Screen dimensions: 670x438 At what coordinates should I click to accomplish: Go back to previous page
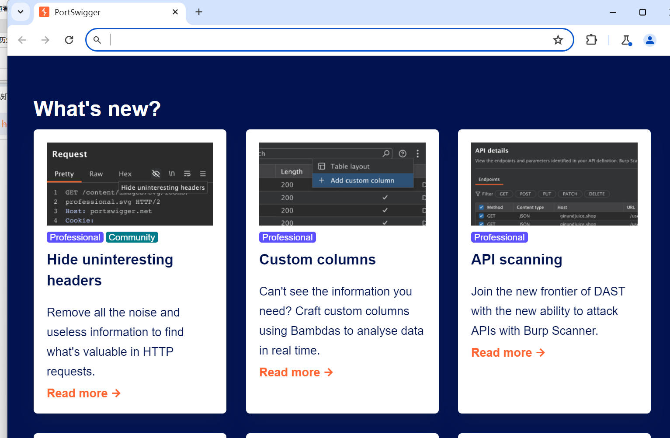click(x=22, y=40)
